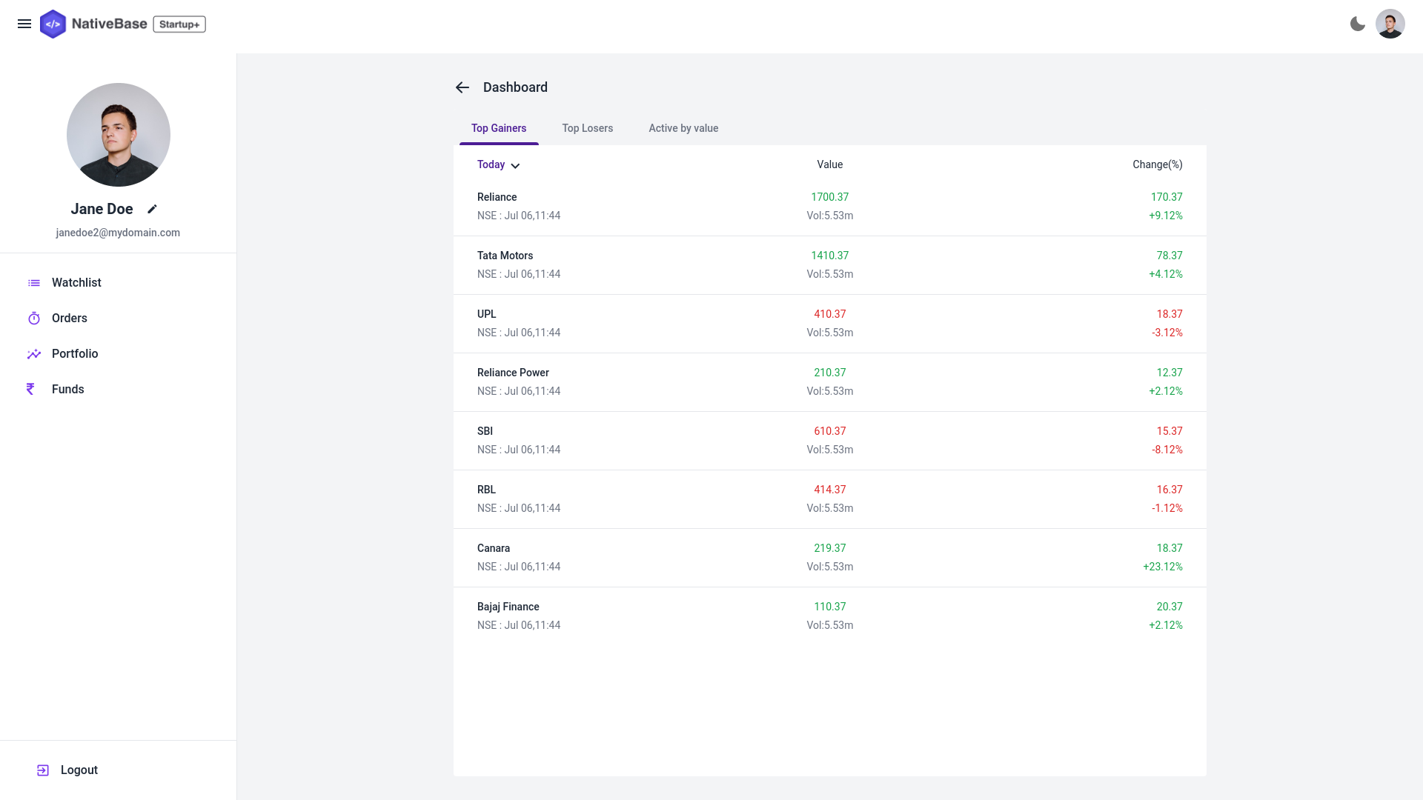Select the SBI stock row
This screenshot has height=800, width=1423.
(830, 441)
